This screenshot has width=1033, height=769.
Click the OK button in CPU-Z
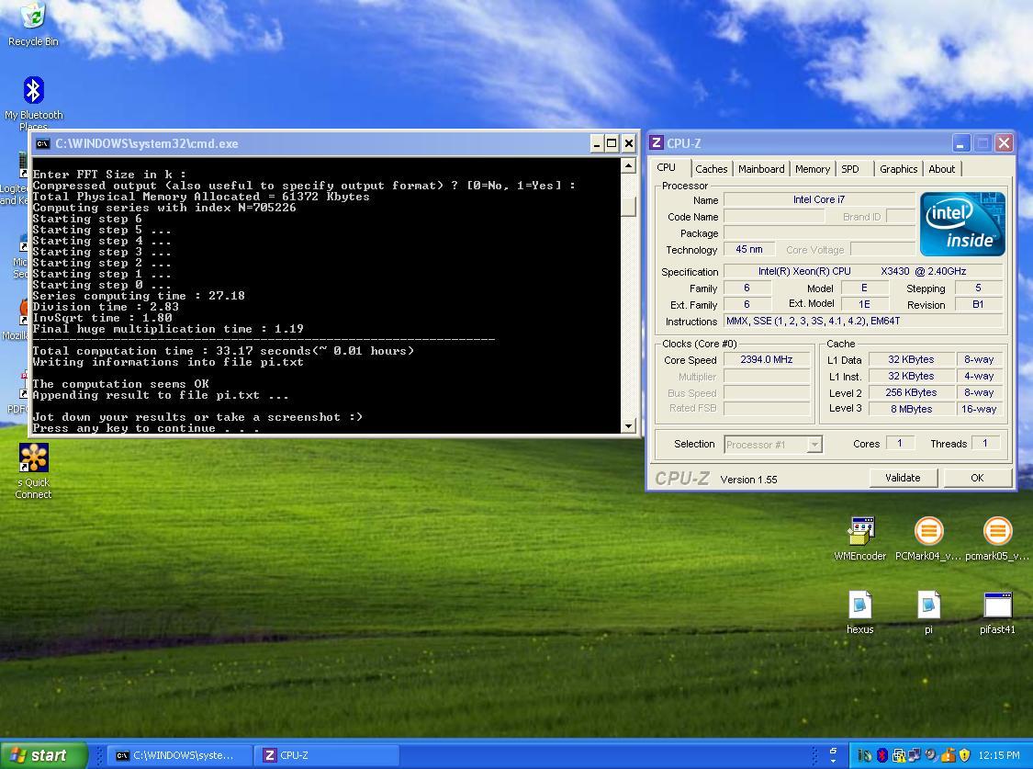click(977, 478)
